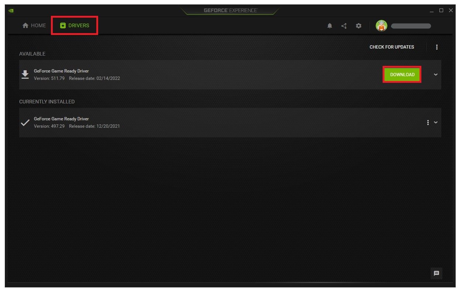Click the checkmark icon of installed driver
The image size is (459, 290).
click(x=25, y=123)
